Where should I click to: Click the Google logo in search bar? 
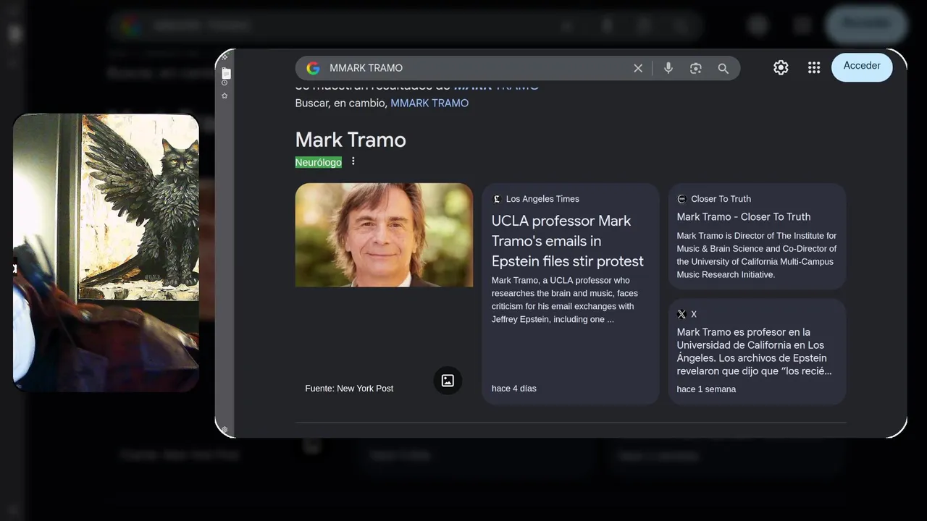[313, 68]
